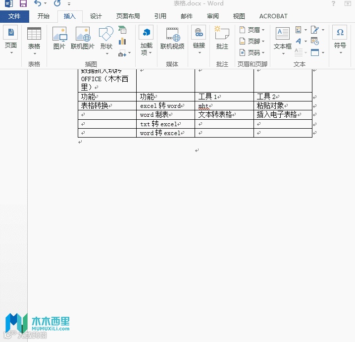Undo the last action

pyautogui.click(x=38, y=3)
